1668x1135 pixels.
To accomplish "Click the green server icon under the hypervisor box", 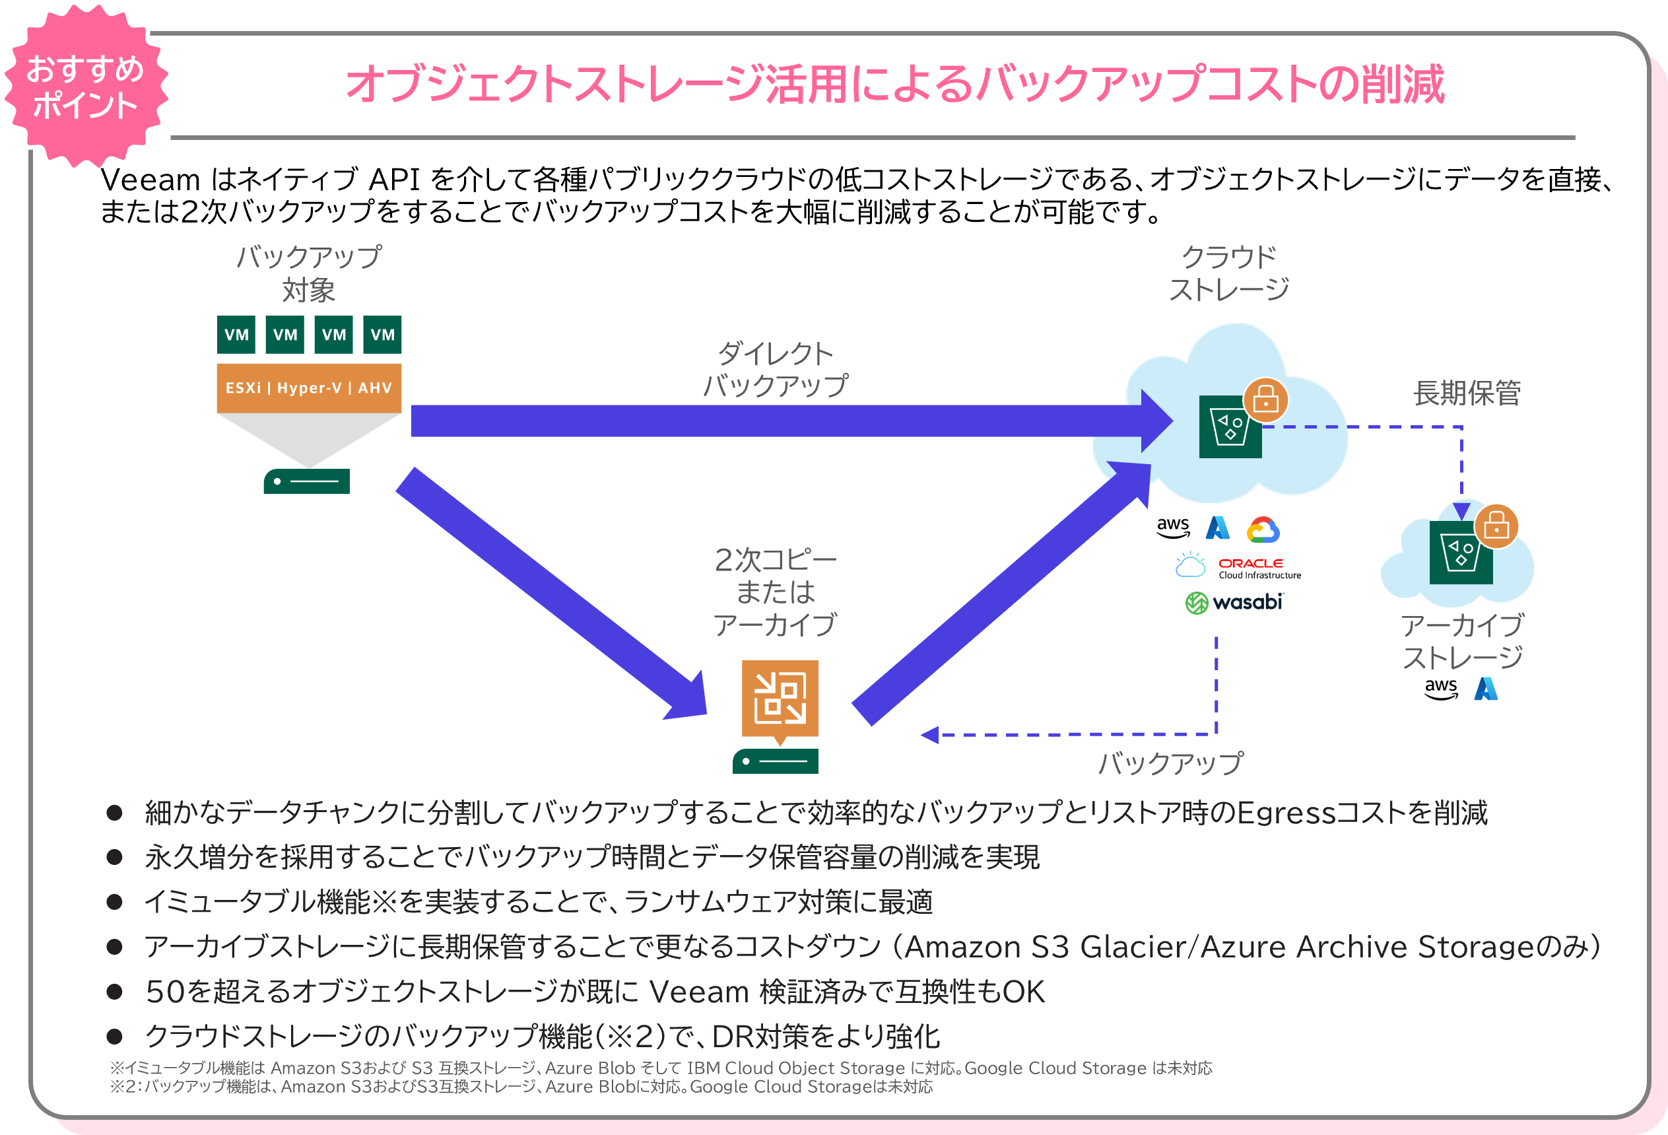I will tap(306, 481).
